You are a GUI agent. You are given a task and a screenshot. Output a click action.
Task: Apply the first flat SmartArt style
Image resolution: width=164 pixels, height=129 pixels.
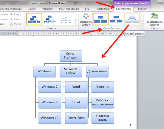pos(100,19)
